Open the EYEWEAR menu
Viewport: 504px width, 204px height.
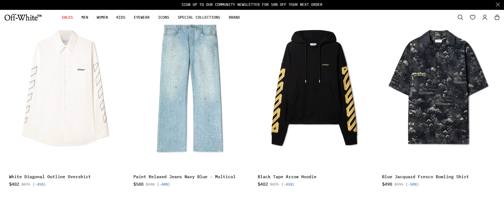[x=142, y=17]
